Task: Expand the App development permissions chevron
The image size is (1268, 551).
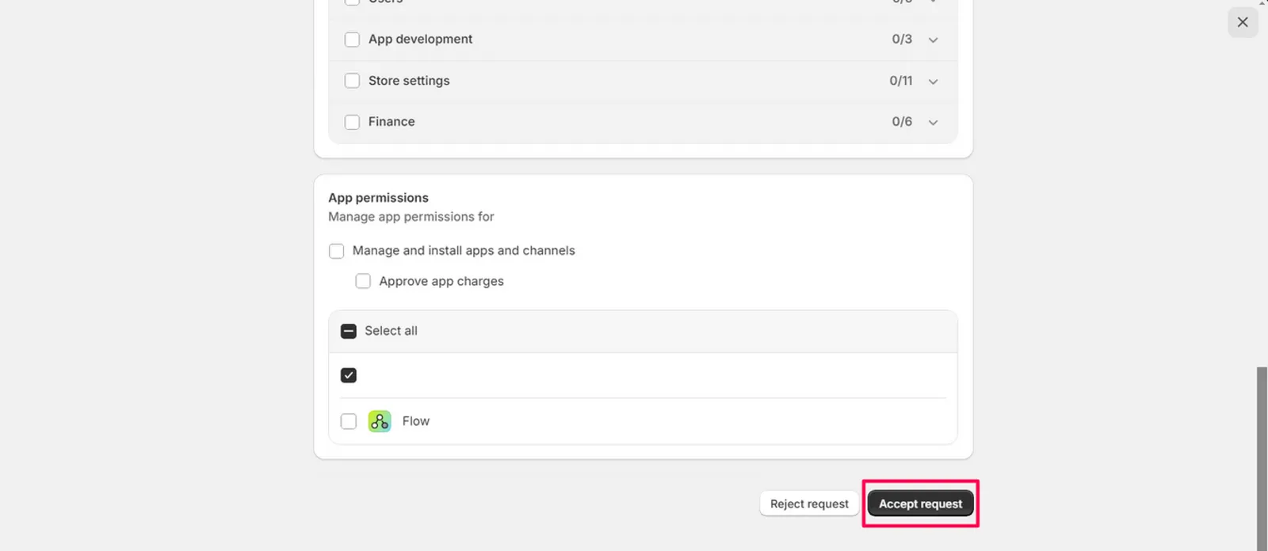Action: (933, 40)
